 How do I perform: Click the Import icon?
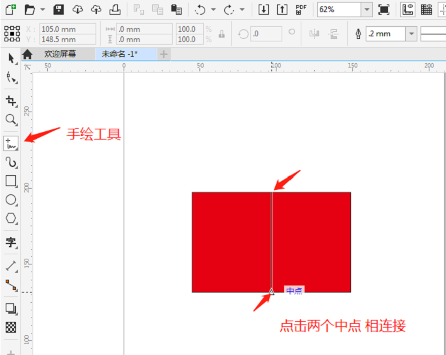[264, 10]
